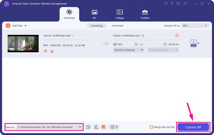This screenshot has width=214, height=135.
Task: View source file info icon
Action: [73, 36]
